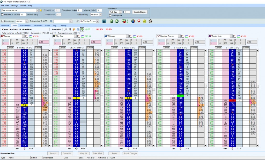The width and height of the screenshot is (265, 160).
Task: Click the green G Guardian icon
Action: point(111,21)
